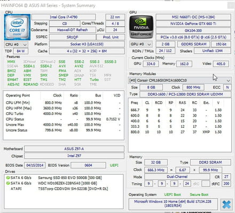Click the Haswell-DT Refresh codename field
The height and width of the screenshot is (213, 235).
coord(73,30)
